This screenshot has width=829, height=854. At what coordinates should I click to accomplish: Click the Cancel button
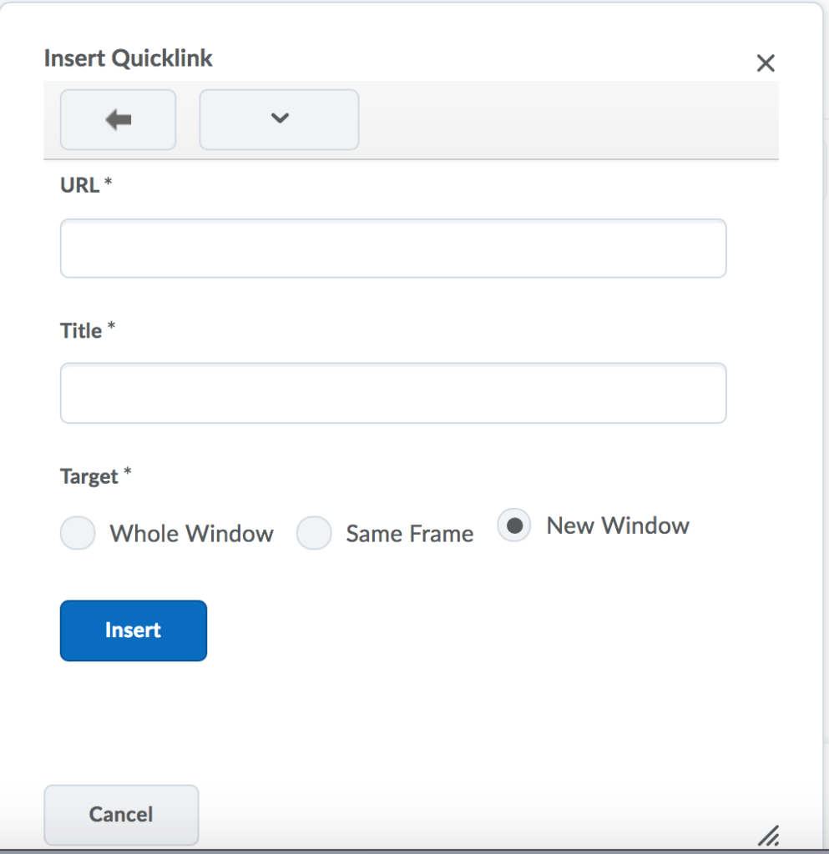pos(120,815)
